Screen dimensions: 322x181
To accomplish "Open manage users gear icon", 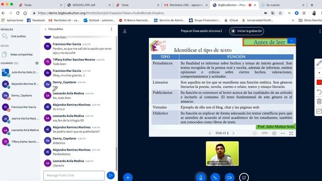I will coord(37,63).
